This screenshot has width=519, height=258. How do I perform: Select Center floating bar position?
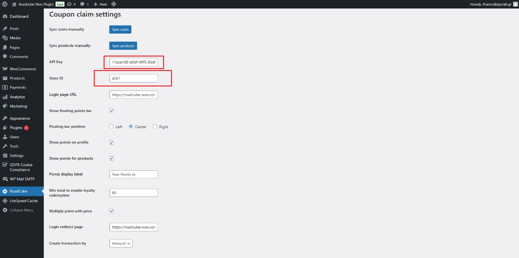(x=131, y=127)
